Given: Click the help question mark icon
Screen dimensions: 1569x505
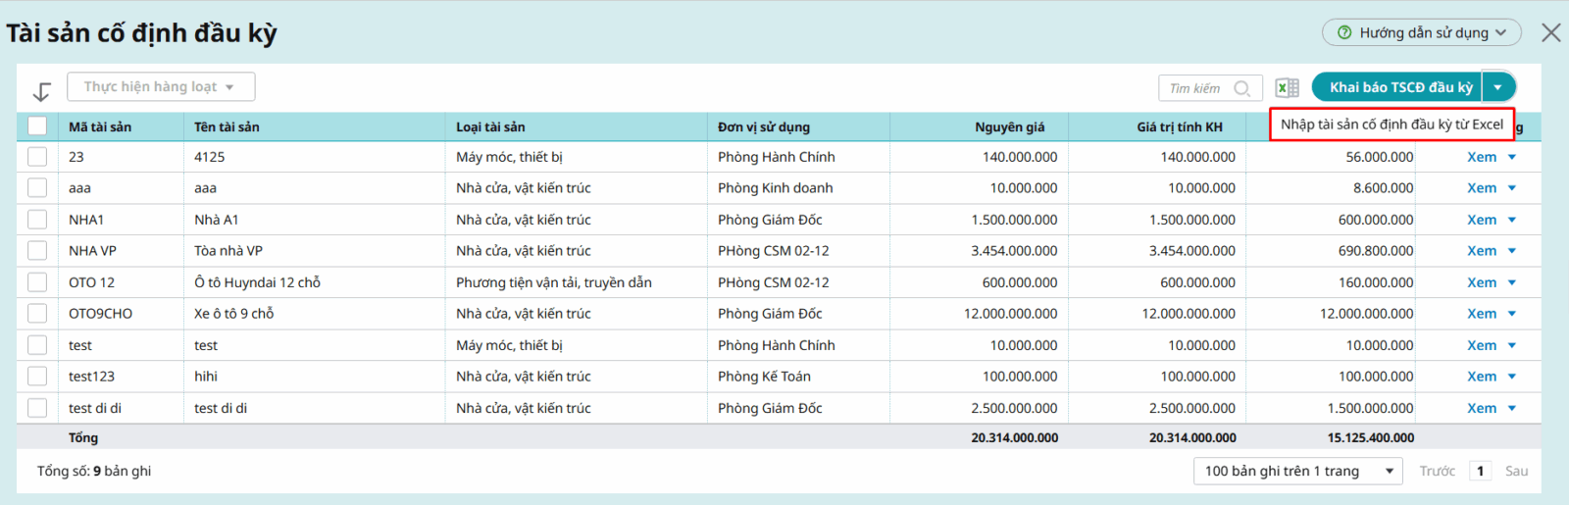Looking at the screenshot, I should tap(1344, 32).
